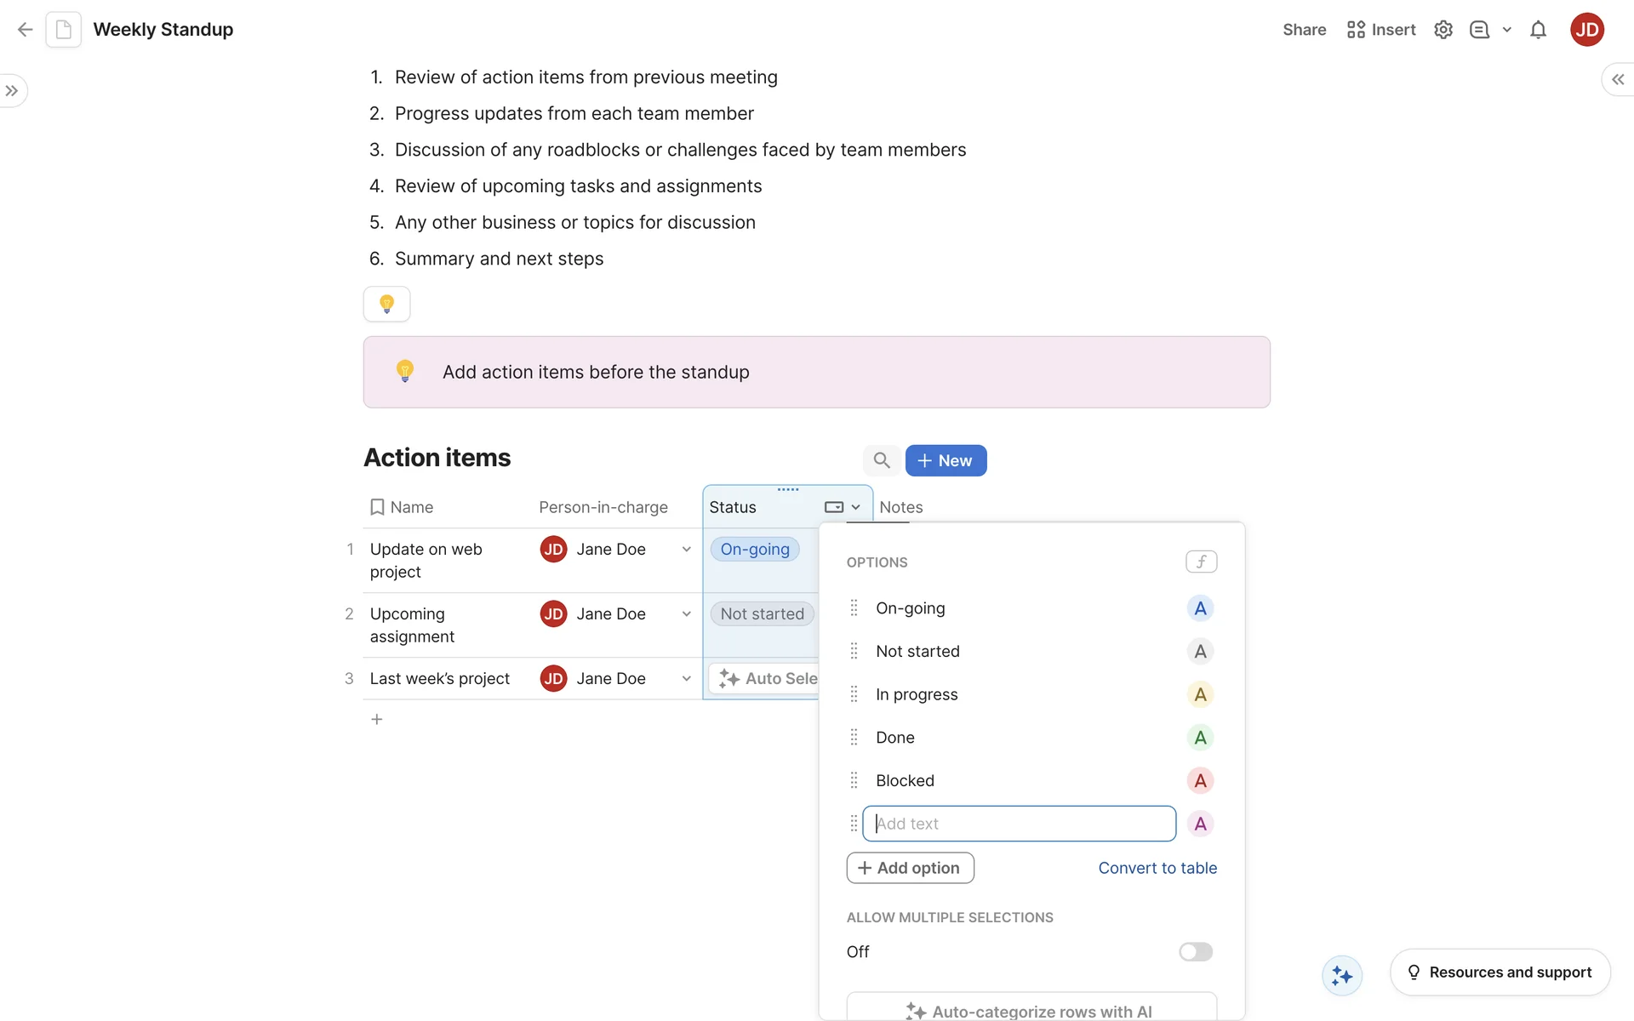The height and width of the screenshot is (1021, 1634).
Task: Toggle allow multiple selections switch
Action: (1195, 951)
